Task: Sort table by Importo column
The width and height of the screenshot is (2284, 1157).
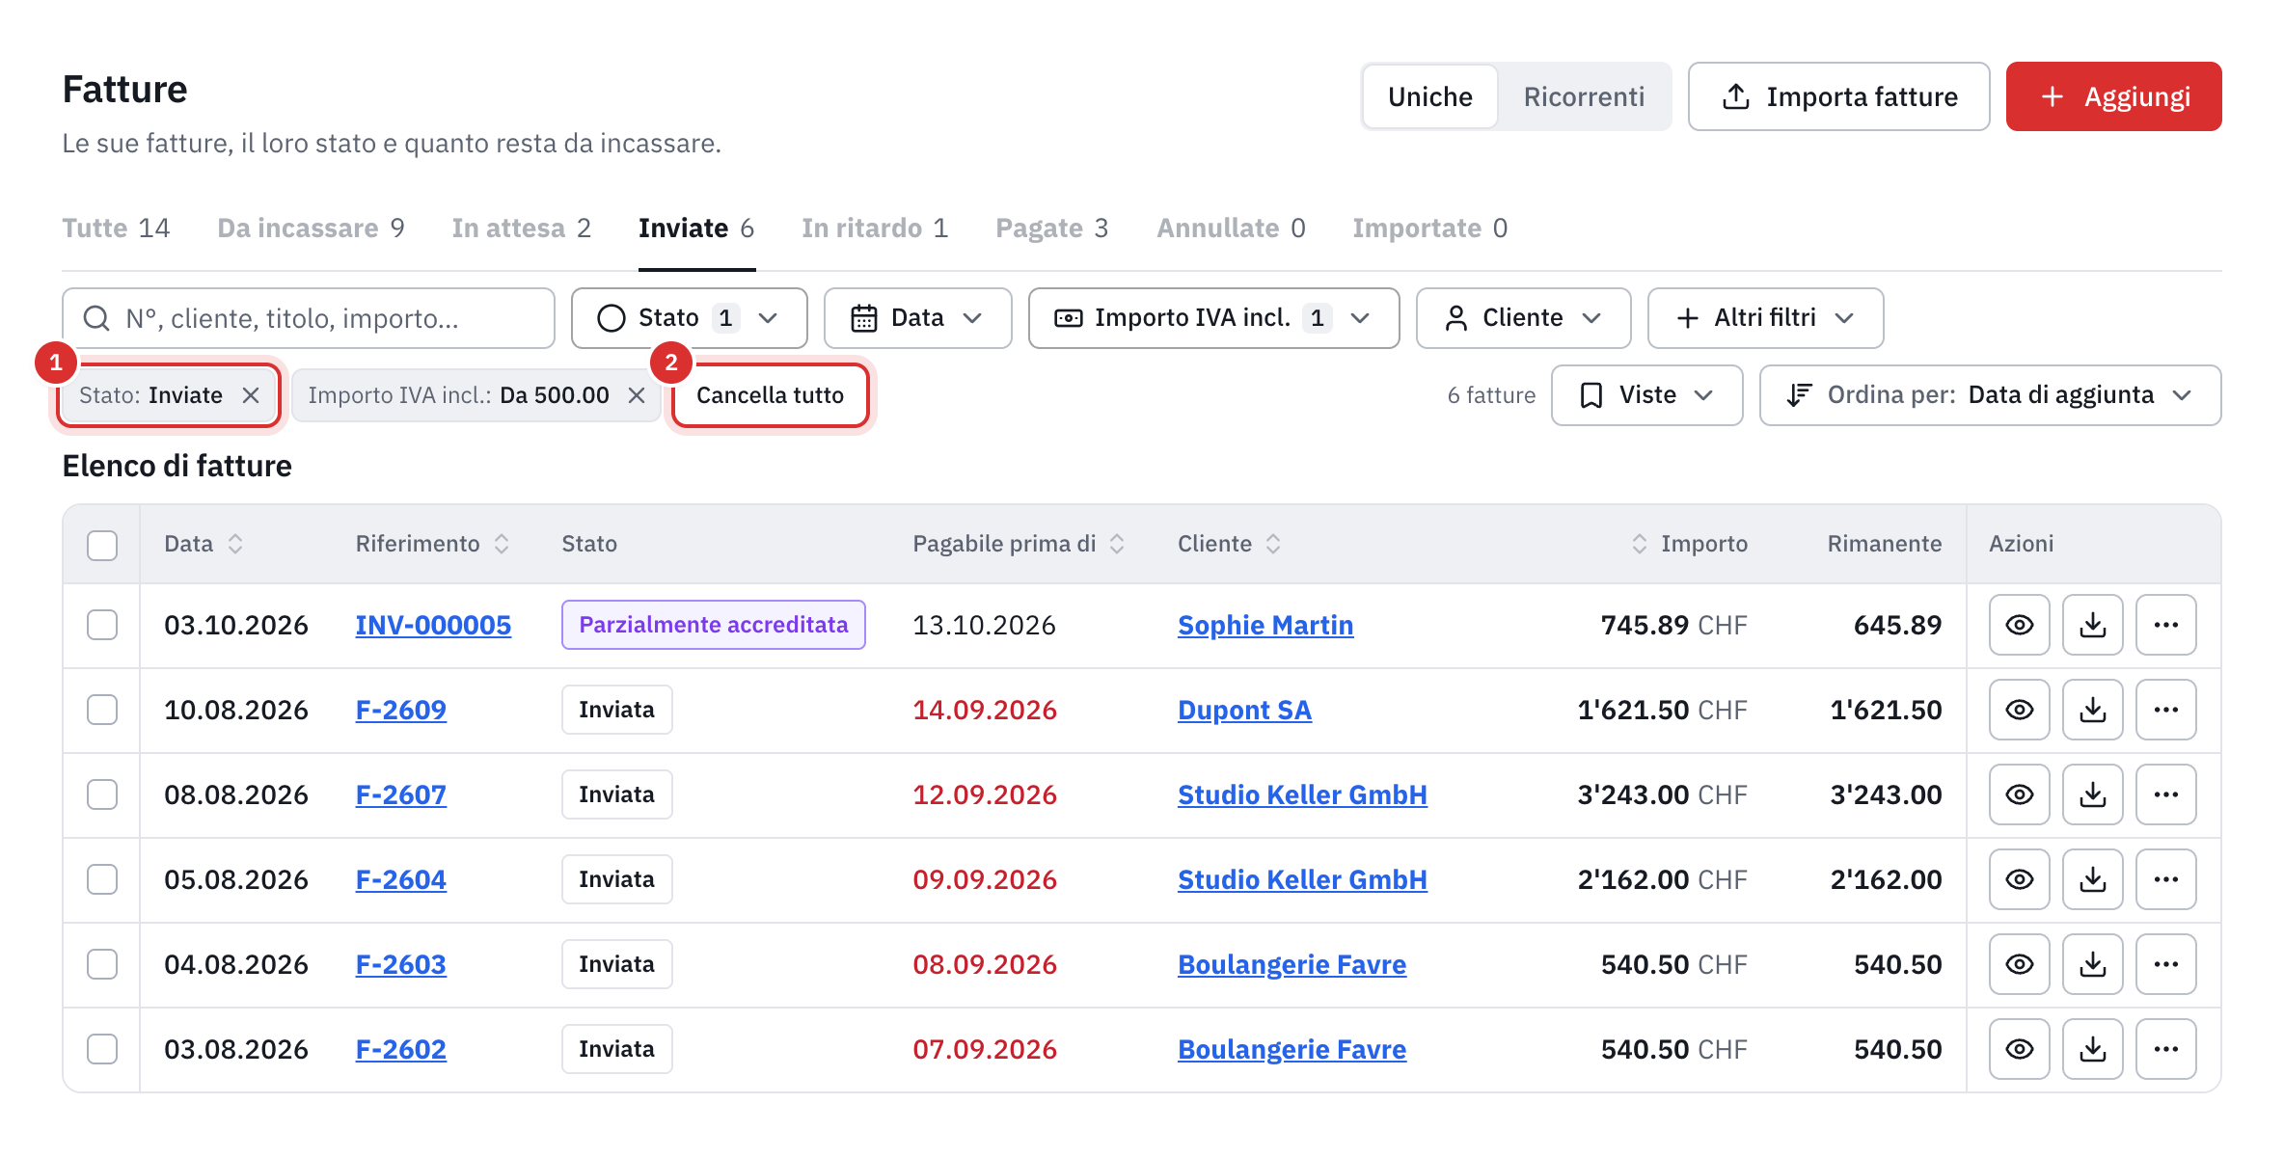Action: pos(1689,544)
